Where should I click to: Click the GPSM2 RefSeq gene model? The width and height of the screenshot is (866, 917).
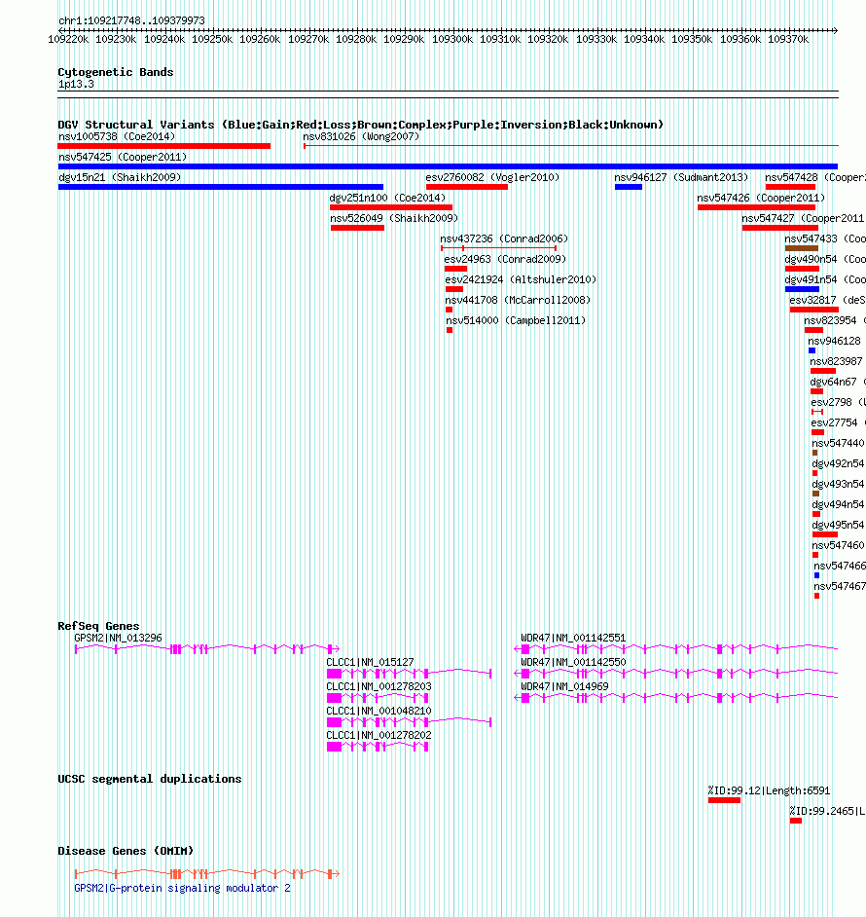click(x=207, y=648)
